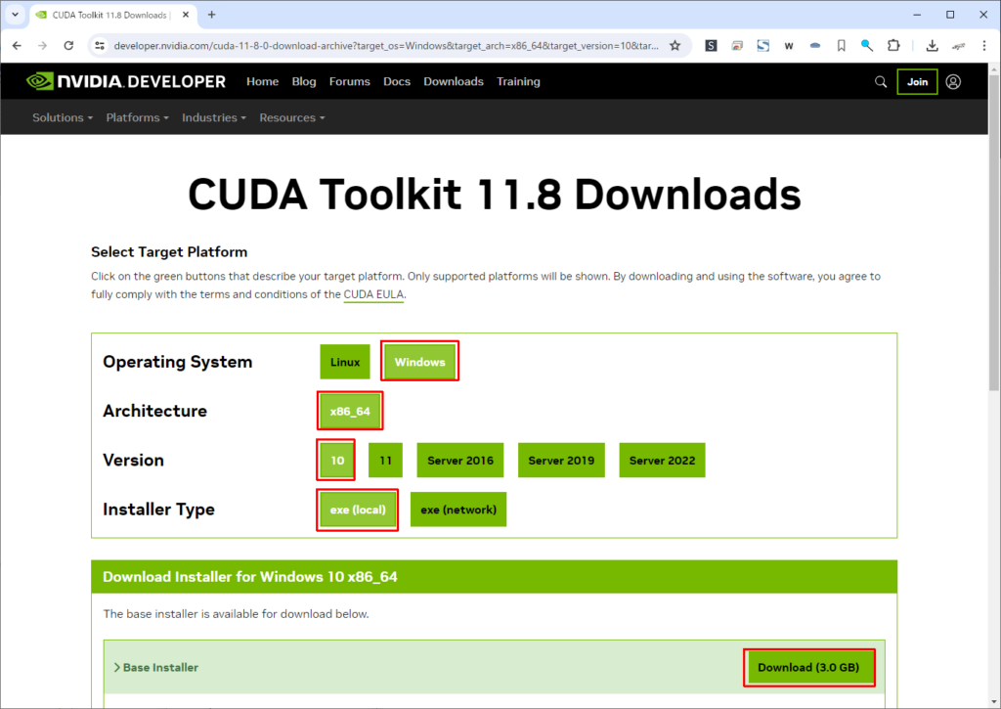
Task: Bookmark this page with the star icon
Action: tap(675, 45)
